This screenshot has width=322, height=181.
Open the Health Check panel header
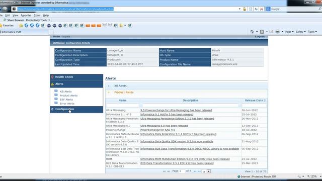click(76, 77)
